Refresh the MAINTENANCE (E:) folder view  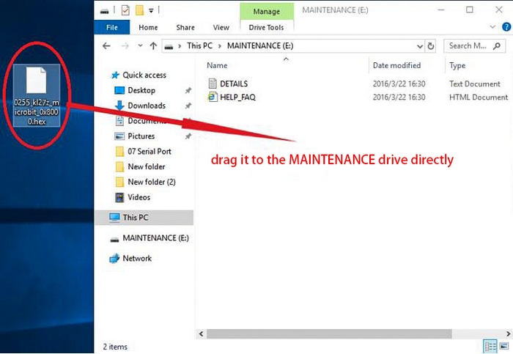(x=431, y=46)
